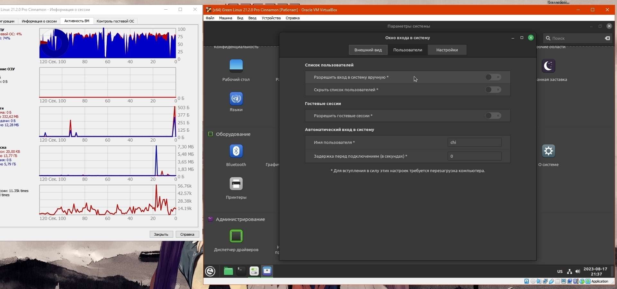Open the file manager panel icon

point(228,271)
